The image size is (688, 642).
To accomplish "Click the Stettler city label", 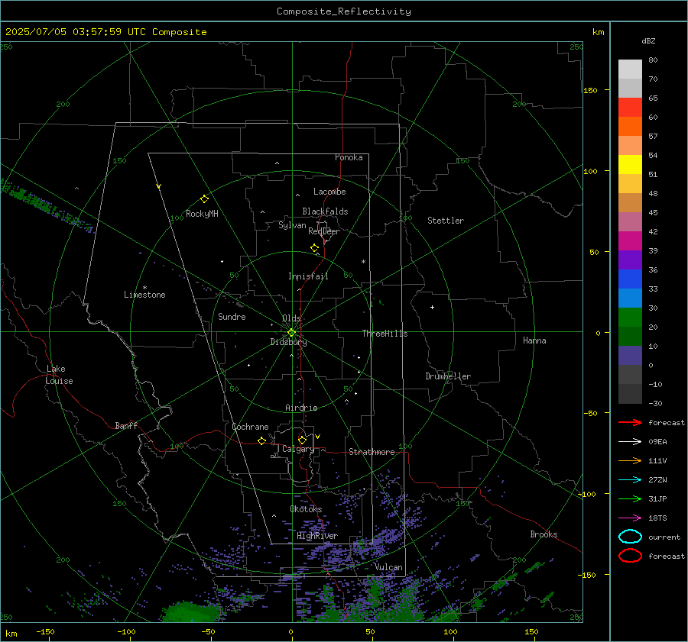I will [x=446, y=221].
